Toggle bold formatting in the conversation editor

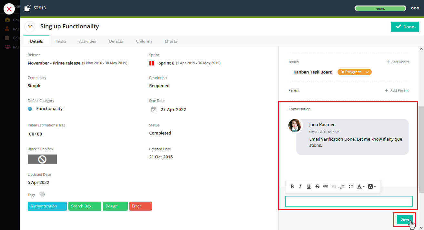point(292,186)
